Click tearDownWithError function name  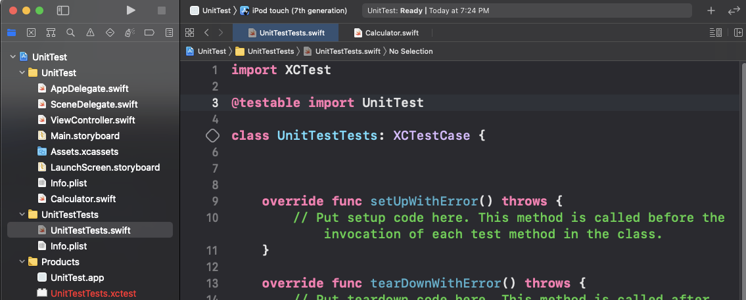435,284
